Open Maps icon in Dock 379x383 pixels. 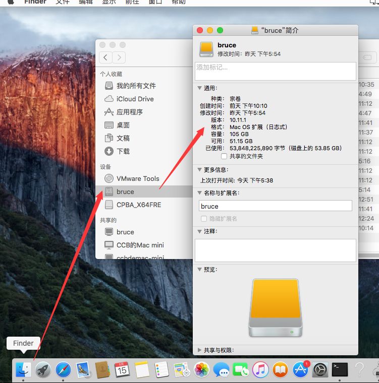coord(182,369)
